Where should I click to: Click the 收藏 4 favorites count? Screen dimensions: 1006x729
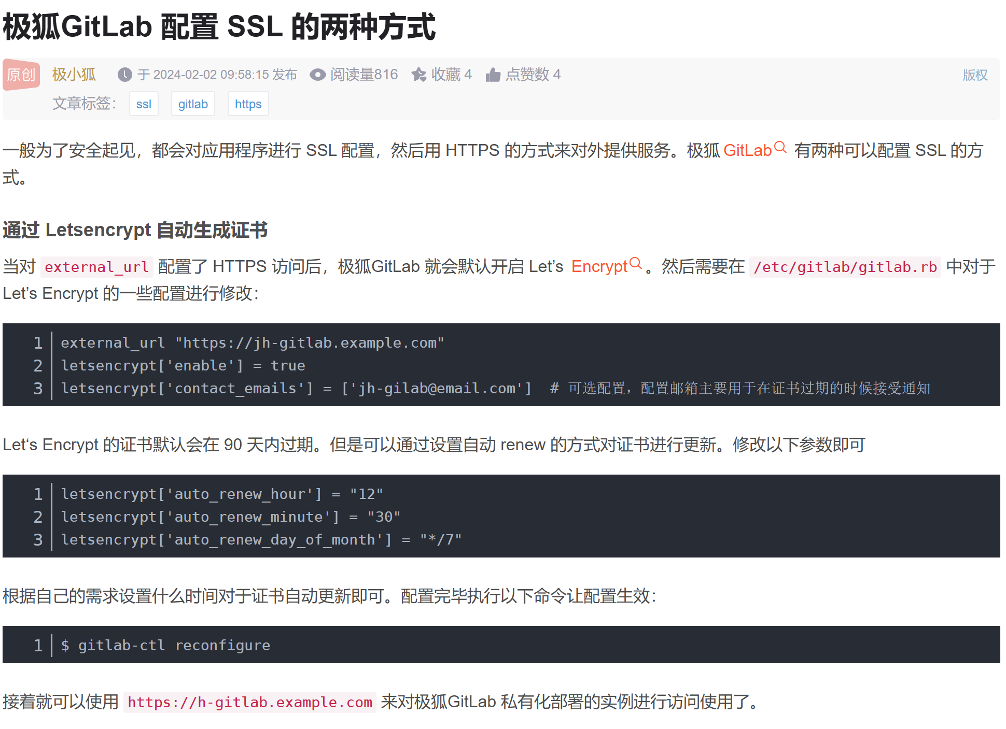coord(451,75)
